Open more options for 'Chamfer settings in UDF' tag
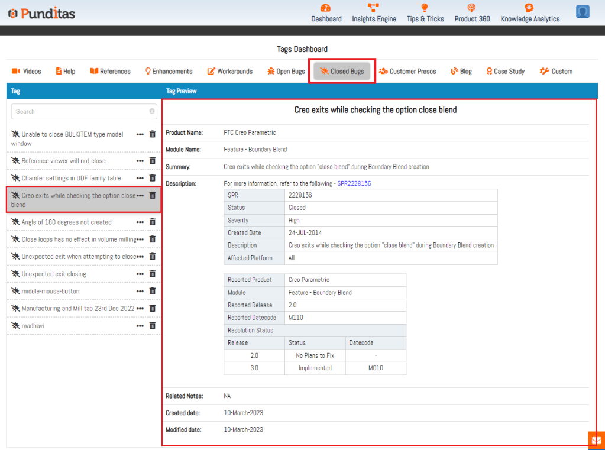 coord(140,178)
